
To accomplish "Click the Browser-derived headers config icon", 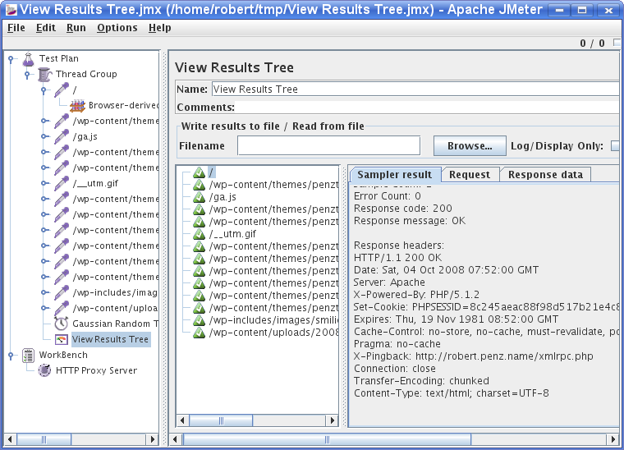I will (x=78, y=105).
